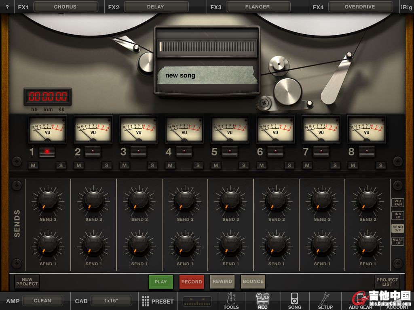Click track 8 Send 1 knob
Image resolution: width=414 pixels, height=310 pixels.
point(368,246)
